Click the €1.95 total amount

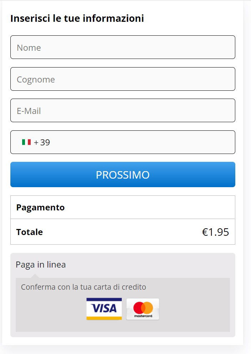[x=215, y=232]
